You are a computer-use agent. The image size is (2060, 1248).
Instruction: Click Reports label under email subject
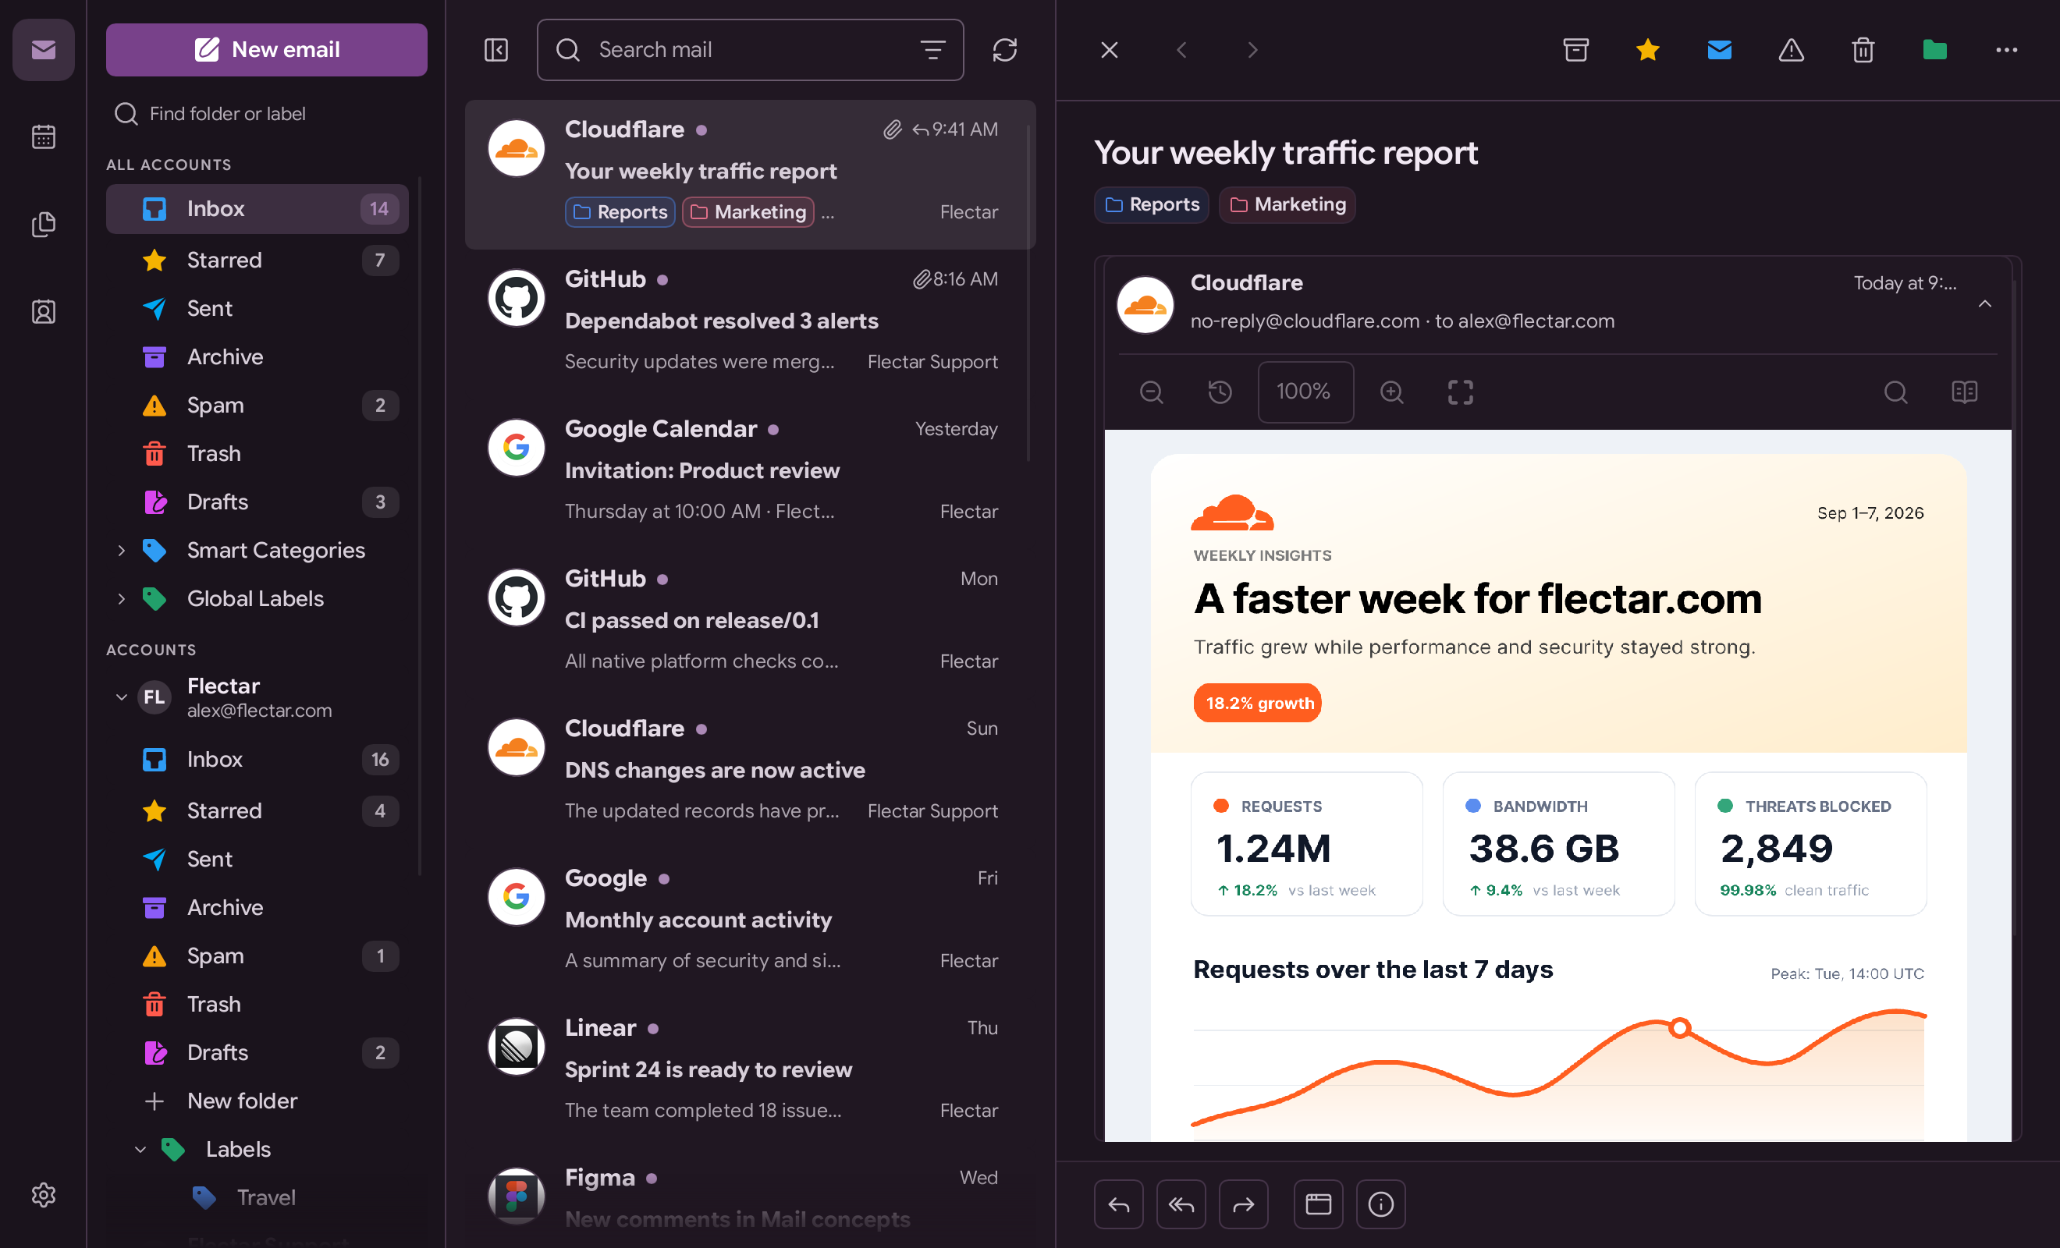[1152, 205]
